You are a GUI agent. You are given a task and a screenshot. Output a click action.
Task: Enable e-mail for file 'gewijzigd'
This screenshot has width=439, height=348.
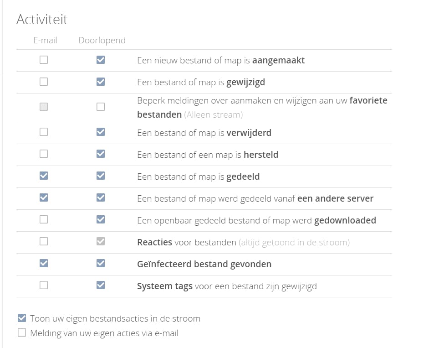coord(44,82)
